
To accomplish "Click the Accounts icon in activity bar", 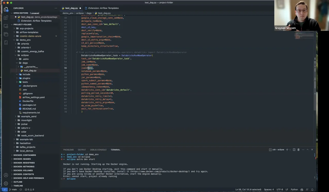I will (x=6, y=175).
